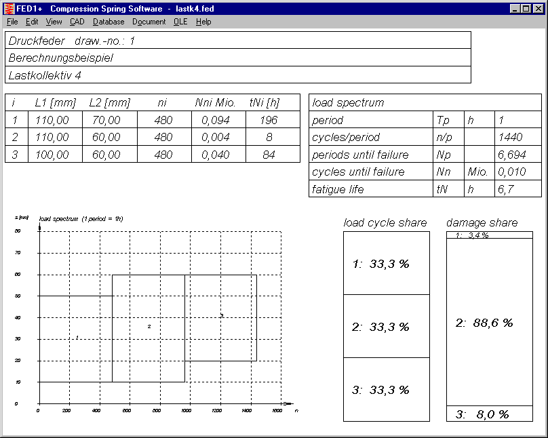
Task: Maximize the FED1+ window
Action: [525, 9]
